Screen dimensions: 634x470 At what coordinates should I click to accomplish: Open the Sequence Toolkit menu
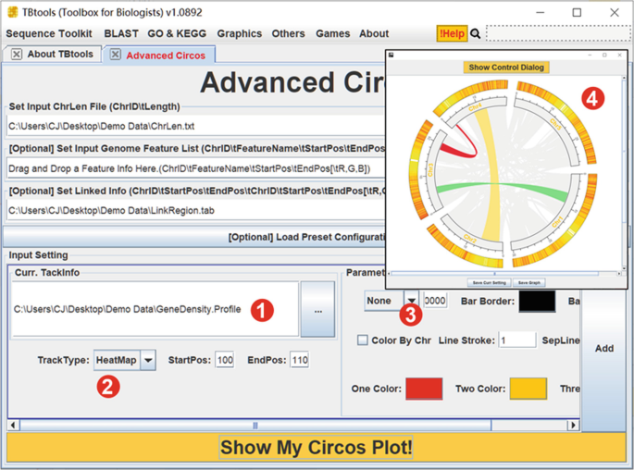click(49, 33)
